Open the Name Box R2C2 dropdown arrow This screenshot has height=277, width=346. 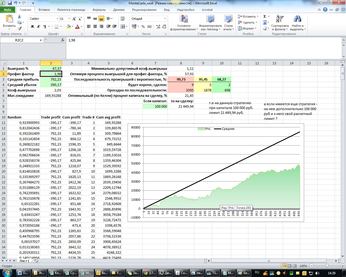pos(41,40)
